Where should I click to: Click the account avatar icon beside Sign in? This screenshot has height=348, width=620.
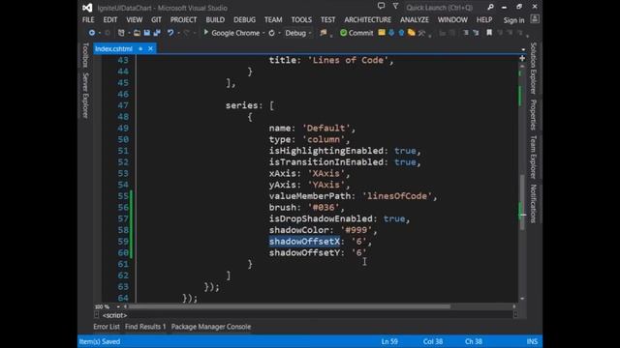coord(535,19)
